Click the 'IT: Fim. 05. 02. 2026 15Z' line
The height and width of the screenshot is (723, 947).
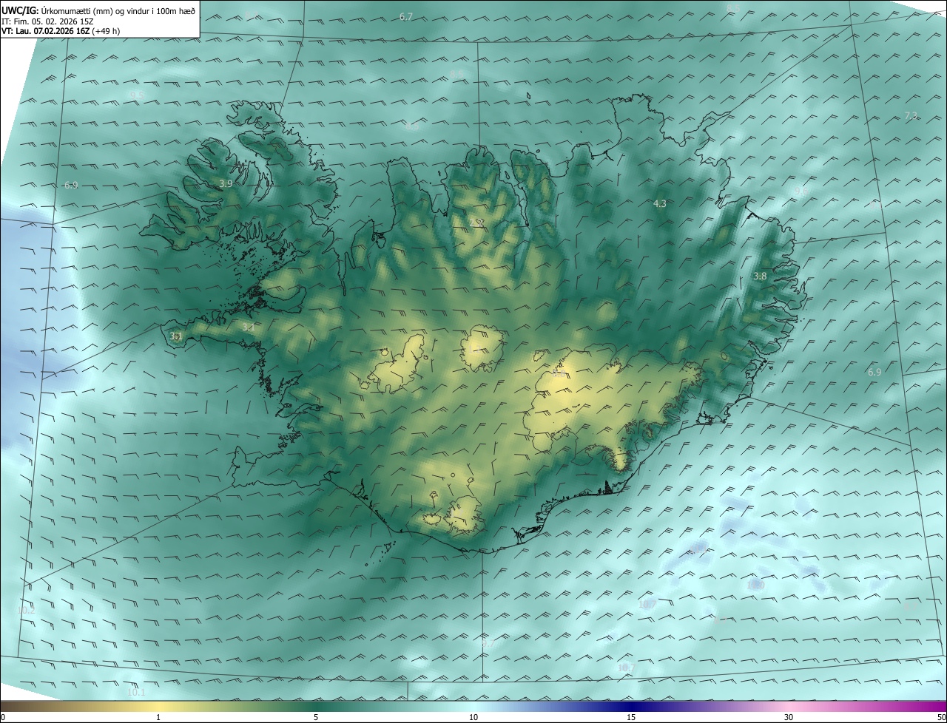[x=47, y=21]
